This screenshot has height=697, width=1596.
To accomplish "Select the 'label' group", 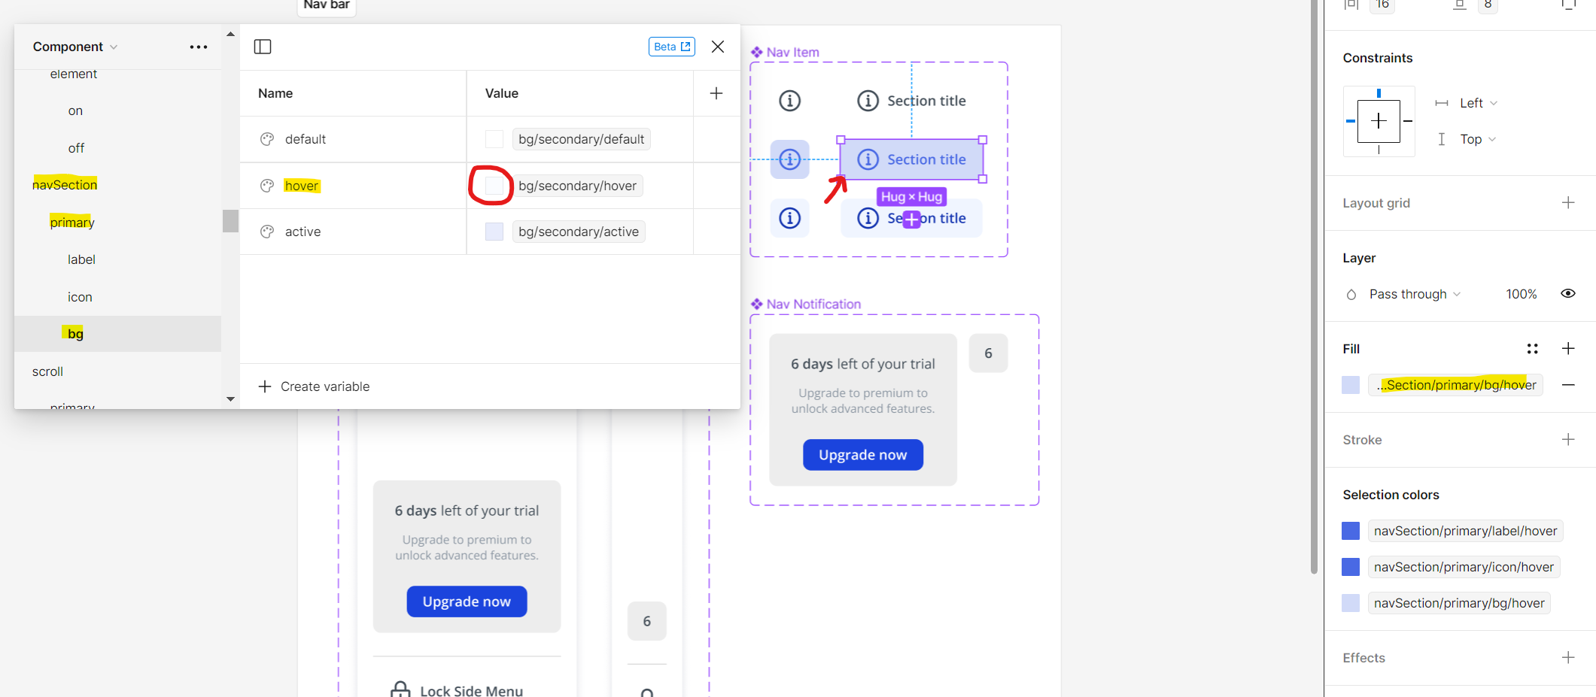I will [81, 259].
